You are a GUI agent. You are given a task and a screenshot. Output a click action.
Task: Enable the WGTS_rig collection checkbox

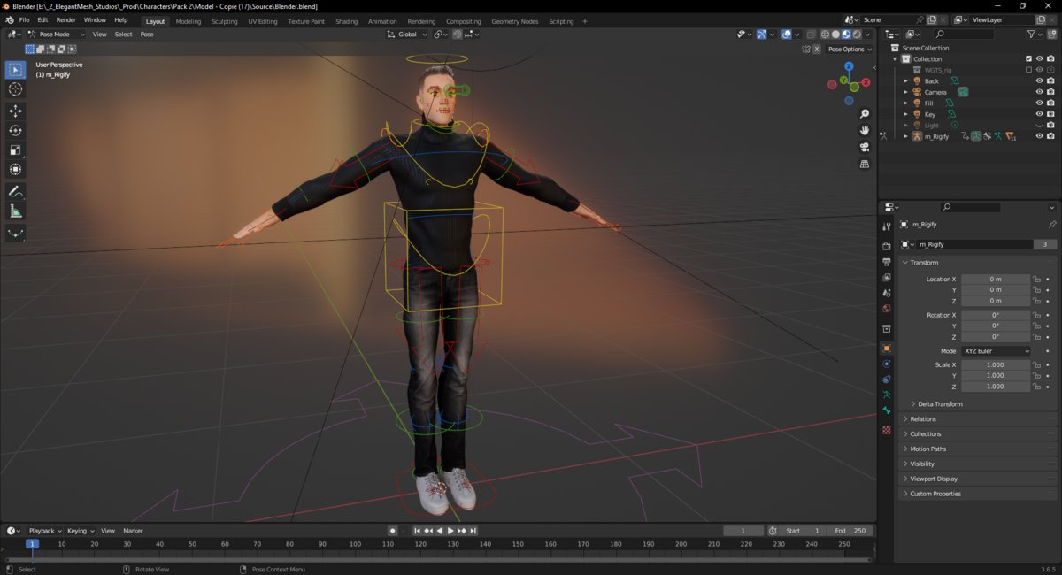pyautogui.click(x=1028, y=70)
